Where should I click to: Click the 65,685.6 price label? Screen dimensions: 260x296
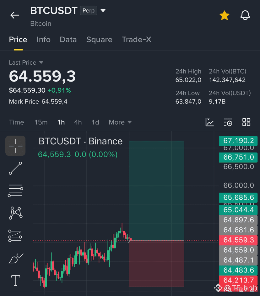click(x=238, y=197)
